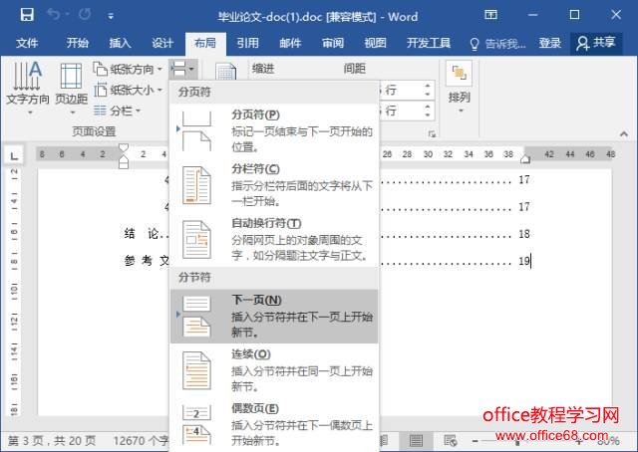Image resolution: width=638 pixels, height=452 pixels.
Task: Click the zoom out minus button
Action: click(x=475, y=441)
